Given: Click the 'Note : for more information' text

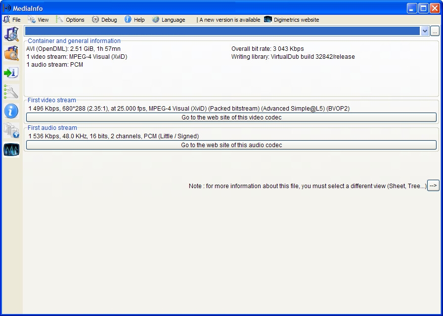Looking at the screenshot, I should 308,186.
